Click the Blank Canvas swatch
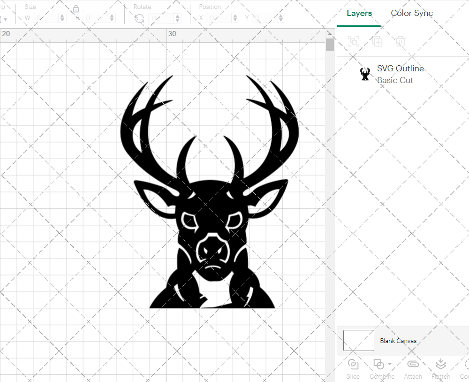 [358, 341]
